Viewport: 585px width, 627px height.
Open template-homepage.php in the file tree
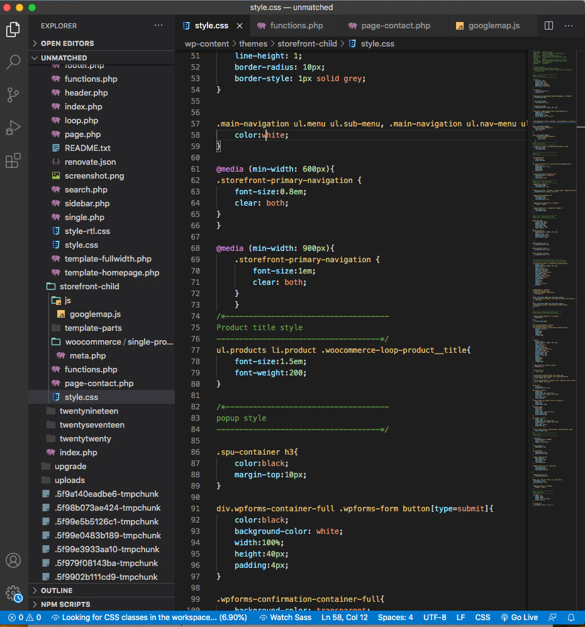click(x=101, y=273)
